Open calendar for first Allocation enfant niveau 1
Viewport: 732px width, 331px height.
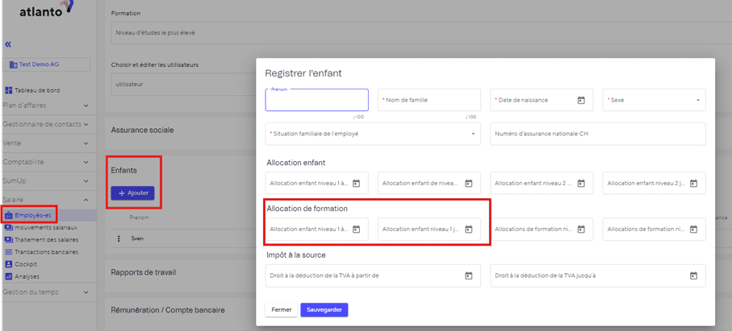(x=356, y=184)
